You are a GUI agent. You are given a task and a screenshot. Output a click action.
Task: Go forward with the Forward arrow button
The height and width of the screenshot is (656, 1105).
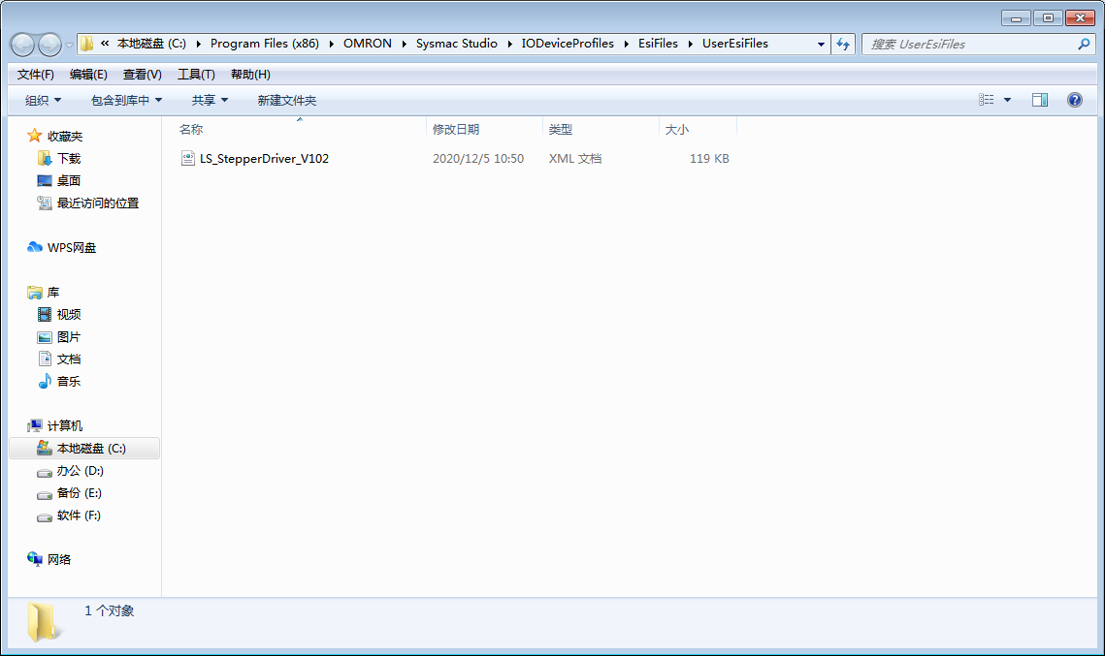(49, 45)
